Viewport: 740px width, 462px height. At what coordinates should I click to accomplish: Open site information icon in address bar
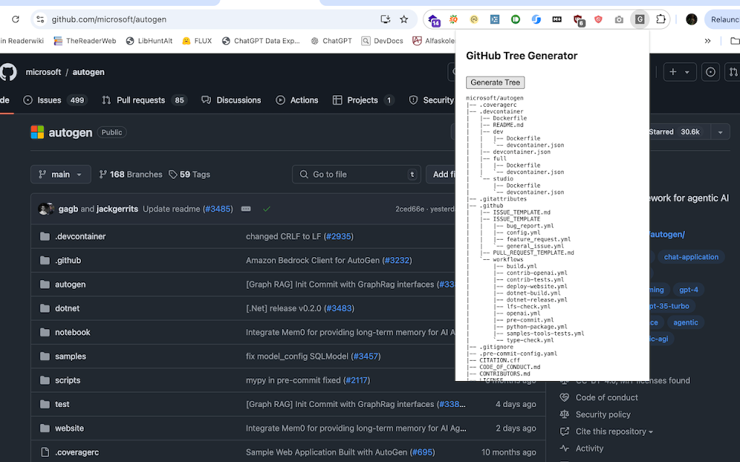click(40, 19)
